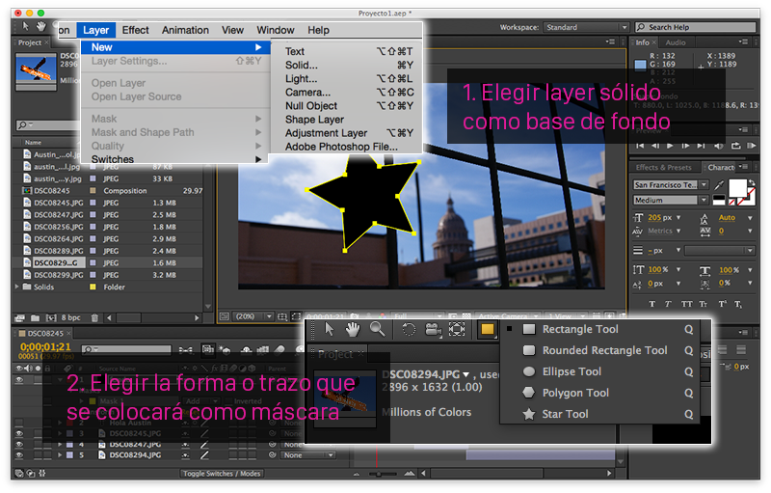The width and height of the screenshot is (771, 493).
Task: Open the magnification 20% dropdown
Action: [253, 316]
